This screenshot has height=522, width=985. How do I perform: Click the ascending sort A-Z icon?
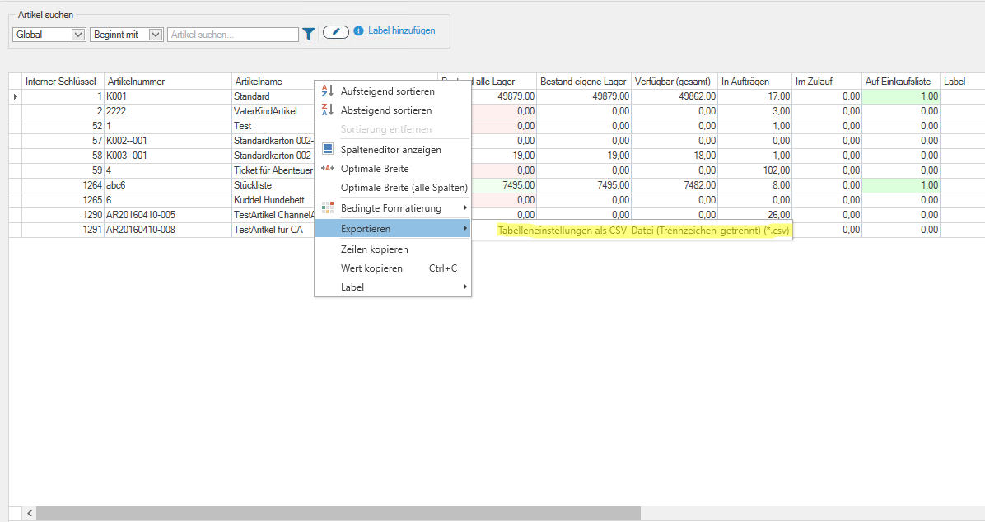click(x=327, y=91)
